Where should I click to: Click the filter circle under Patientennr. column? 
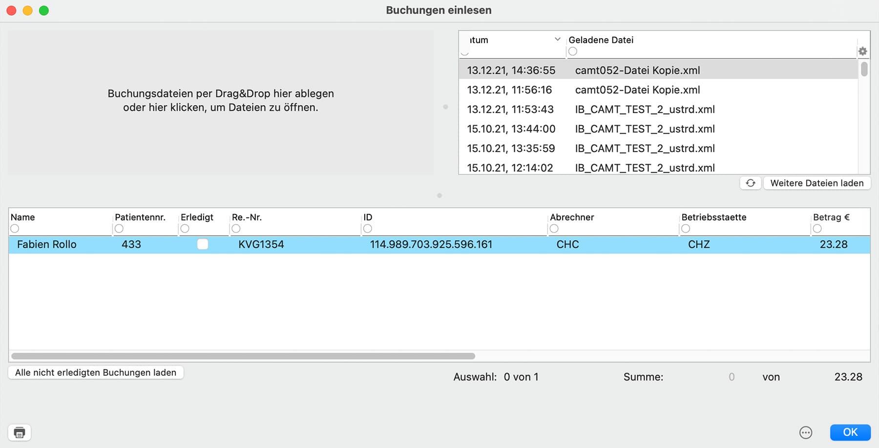[x=119, y=229]
